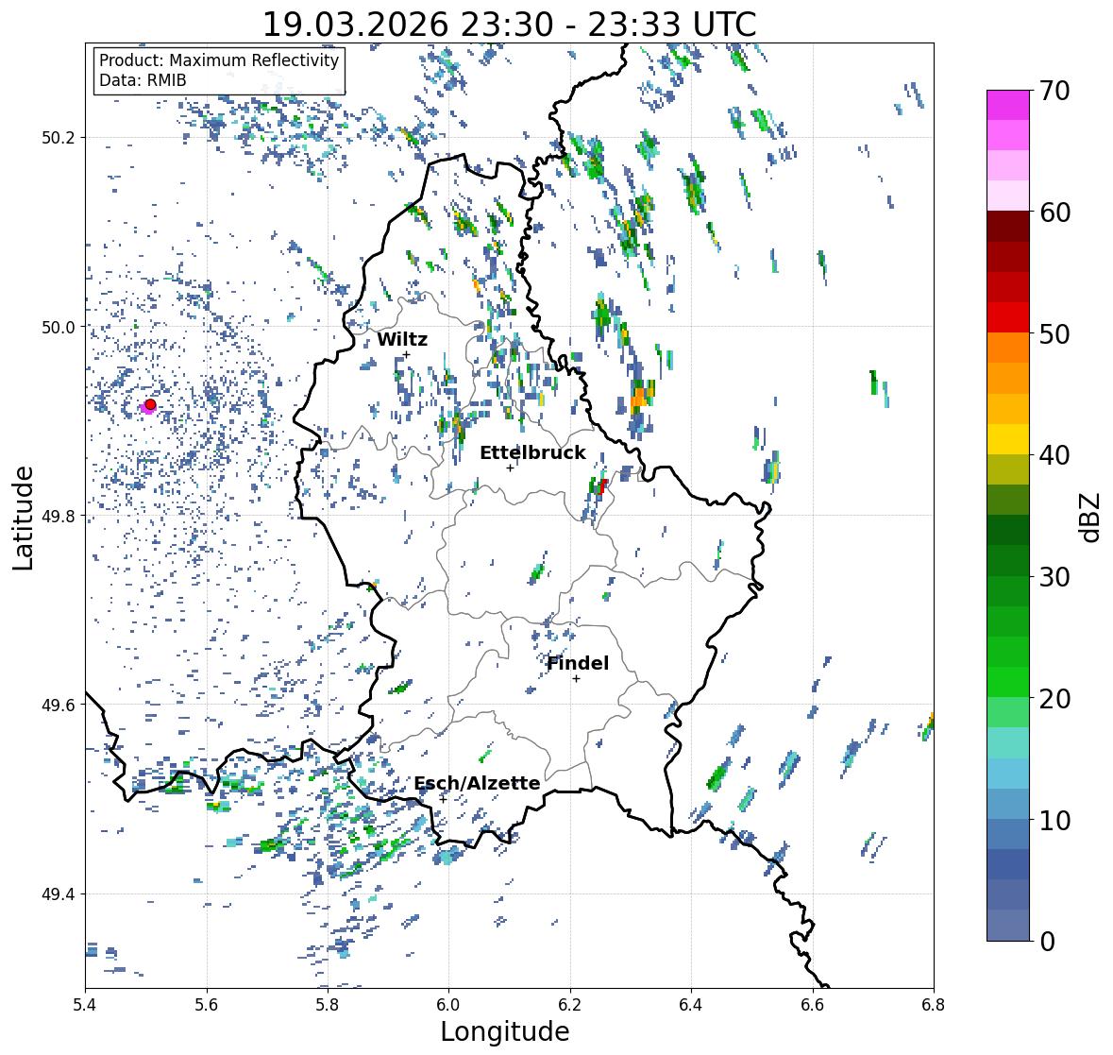Click the longitude tick label 6.4
Viewport: 1113px width, 1055px height.
point(691,1005)
